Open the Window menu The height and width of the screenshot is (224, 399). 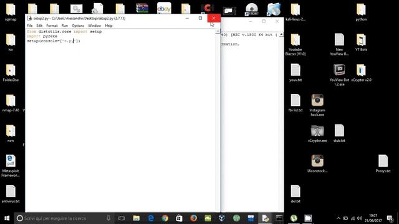click(94, 26)
